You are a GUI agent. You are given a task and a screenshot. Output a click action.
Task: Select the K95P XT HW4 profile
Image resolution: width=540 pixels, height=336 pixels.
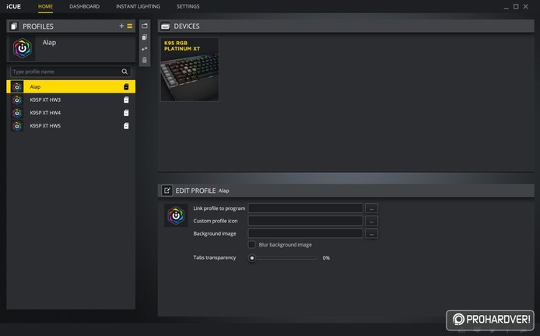point(71,113)
